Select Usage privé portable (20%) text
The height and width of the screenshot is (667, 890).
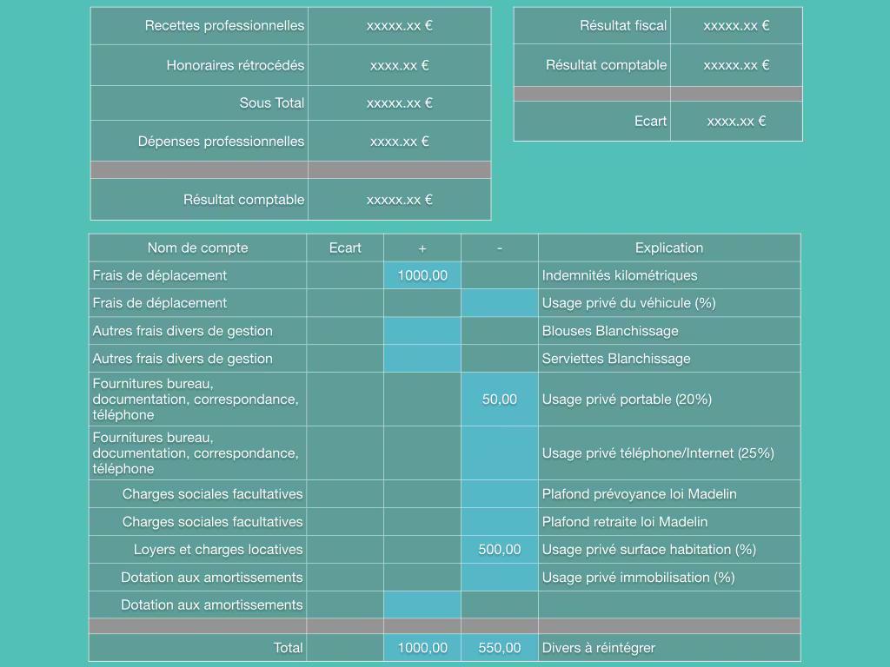point(627,400)
